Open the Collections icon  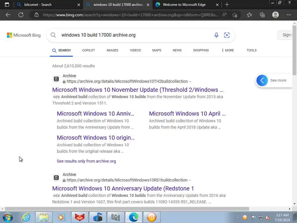(x=262, y=15)
